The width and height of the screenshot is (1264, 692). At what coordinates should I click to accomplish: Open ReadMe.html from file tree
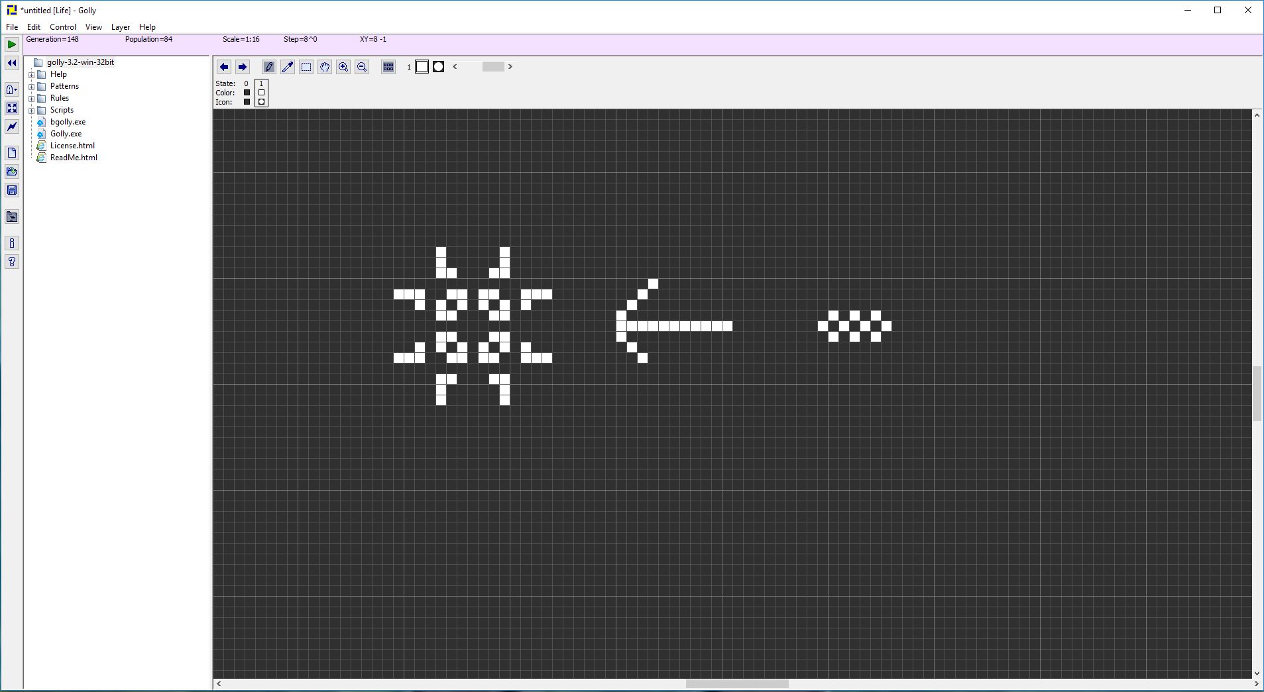click(x=74, y=158)
